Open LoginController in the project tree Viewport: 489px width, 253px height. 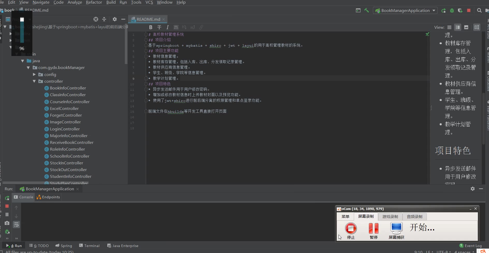tap(65, 129)
